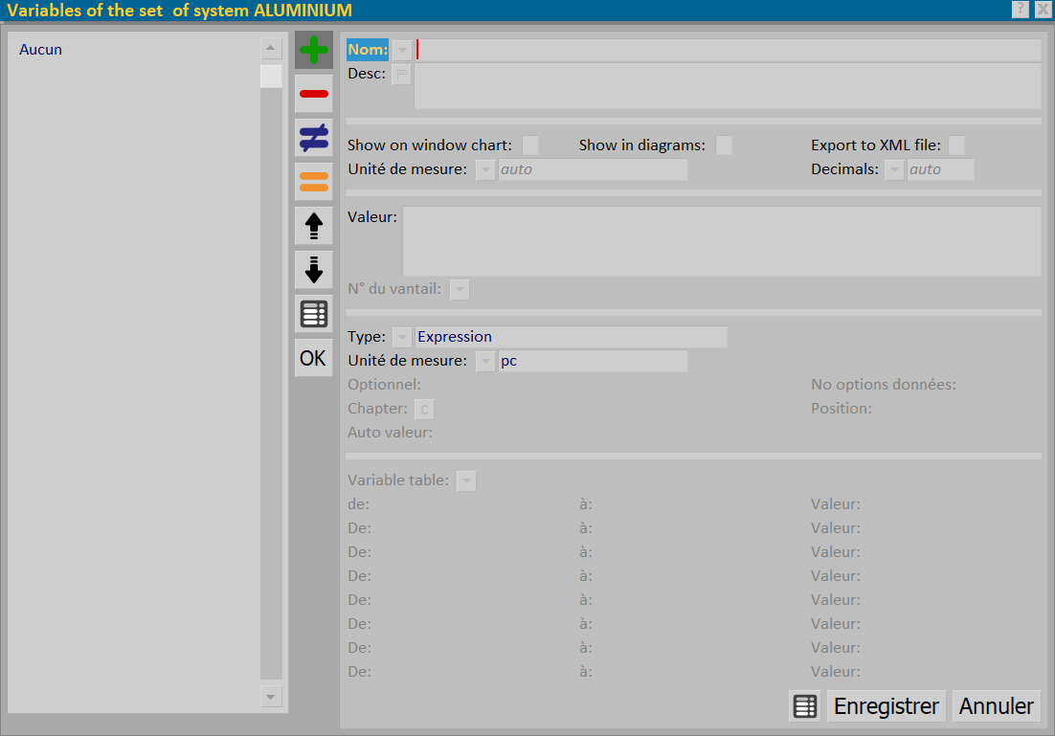Enable Show on window chart checkbox
The image size is (1055, 736).
point(531,145)
